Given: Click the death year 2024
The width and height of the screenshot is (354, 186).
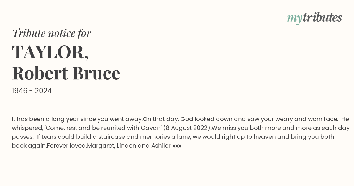Looking at the screenshot, I should click(x=43, y=91).
